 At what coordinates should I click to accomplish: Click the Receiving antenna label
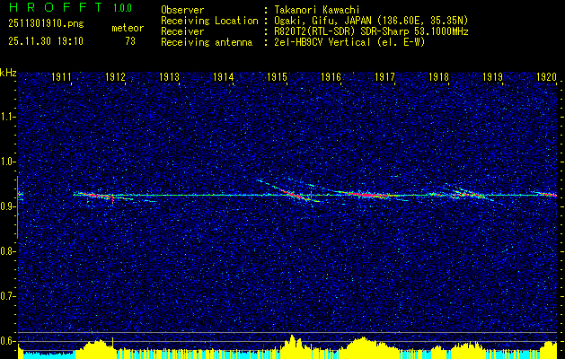[207, 42]
